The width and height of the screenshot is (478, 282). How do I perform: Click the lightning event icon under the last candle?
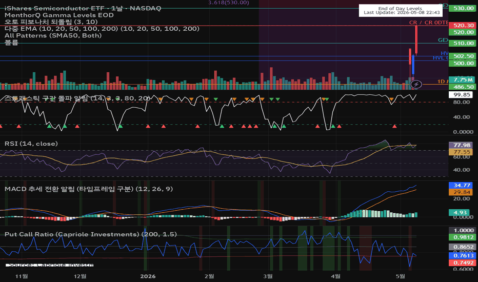coord(416,84)
